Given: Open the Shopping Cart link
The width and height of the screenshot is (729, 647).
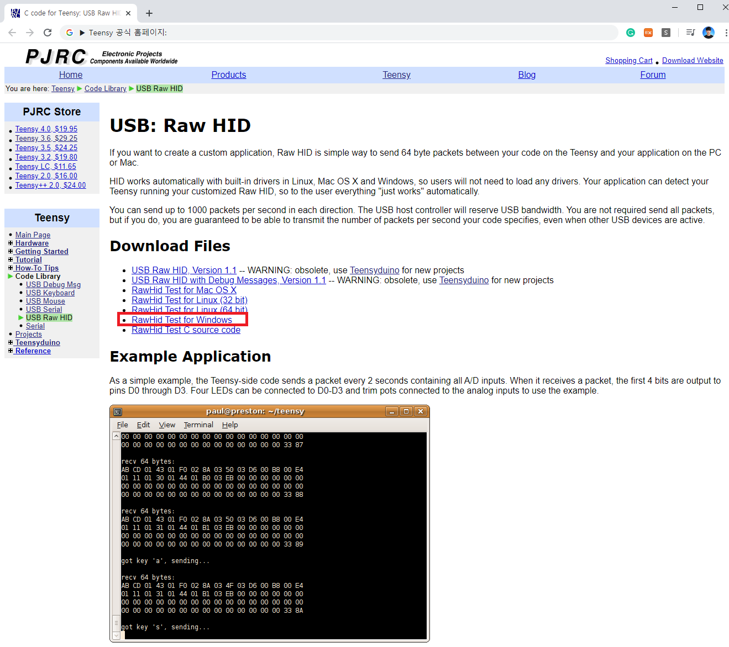Looking at the screenshot, I should click(629, 60).
